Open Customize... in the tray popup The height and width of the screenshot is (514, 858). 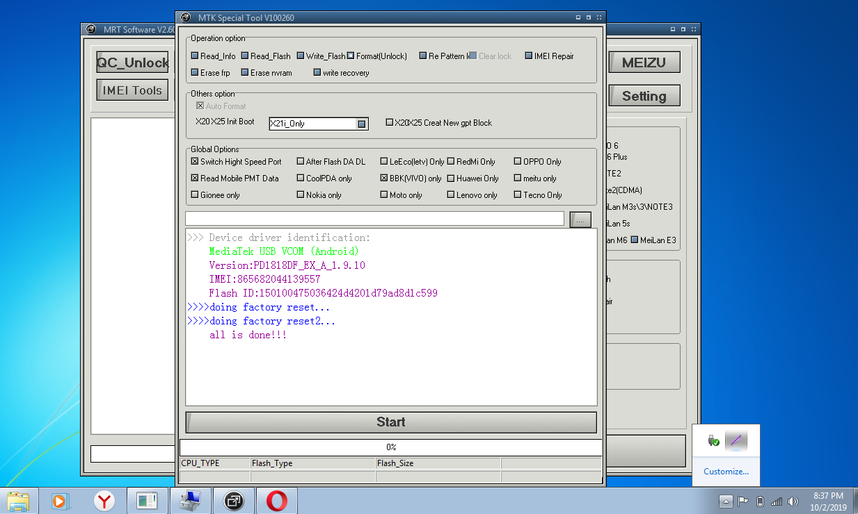click(x=726, y=472)
